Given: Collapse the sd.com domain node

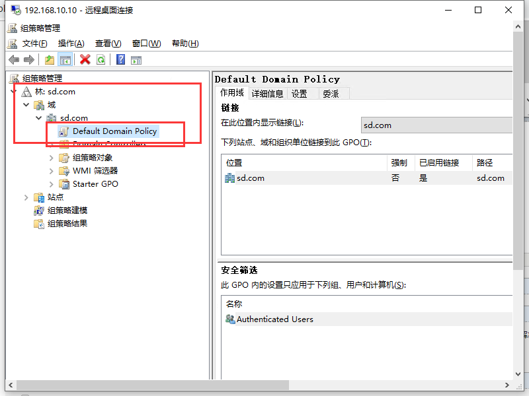Looking at the screenshot, I should 39,118.
